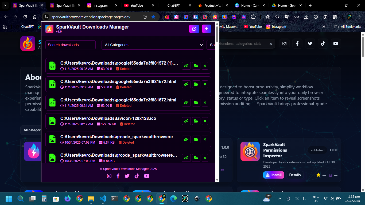Click Details for SparkVault Permissions Inspector
365x205 pixels.
pyautogui.click(x=295, y=175)
